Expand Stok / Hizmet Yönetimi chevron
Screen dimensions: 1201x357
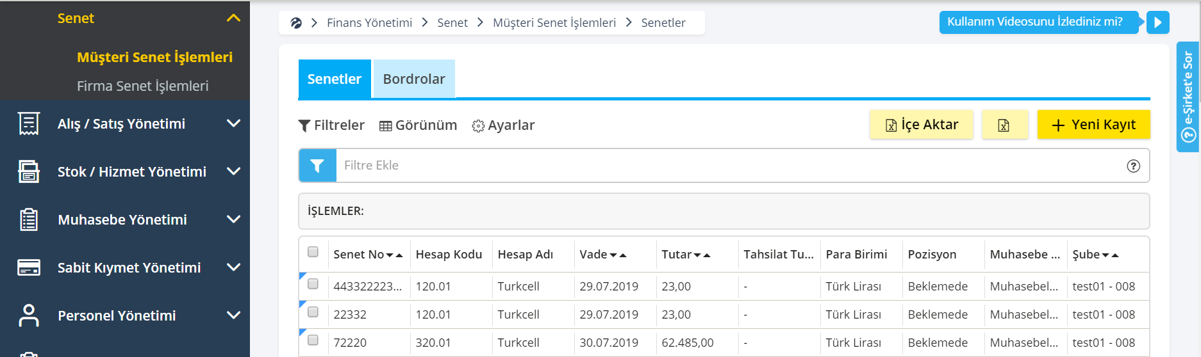coord(233,171)
